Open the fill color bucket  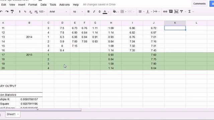tap(115, 12)
